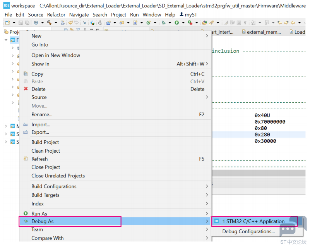Open the myST menu

(188, 15)
